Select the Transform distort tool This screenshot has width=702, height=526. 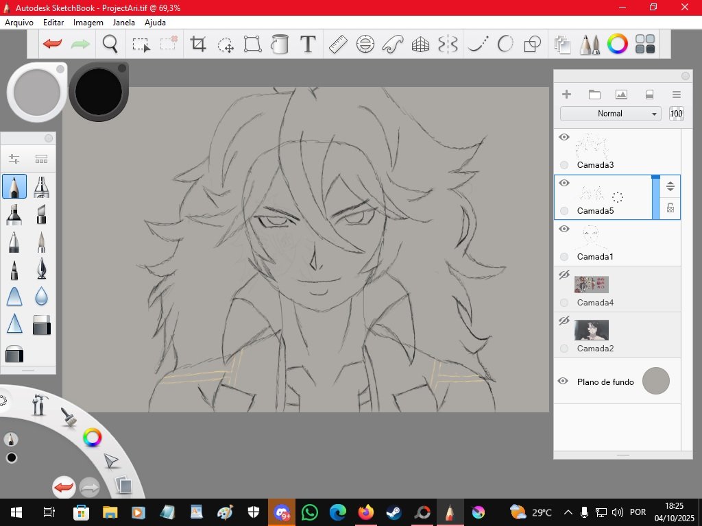[252, 44]
